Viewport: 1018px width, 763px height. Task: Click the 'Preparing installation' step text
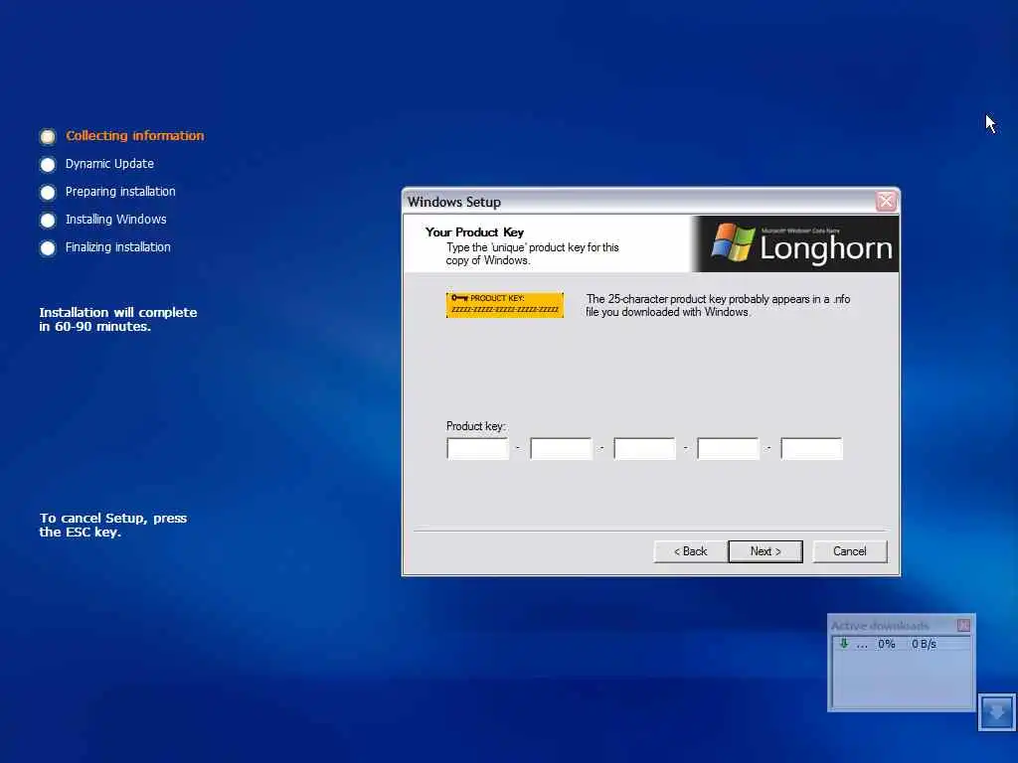120,192
